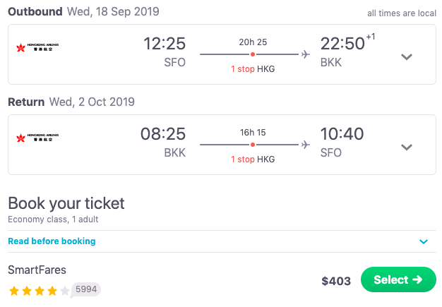Click the red stop dot on outbound route

(253, 54)
